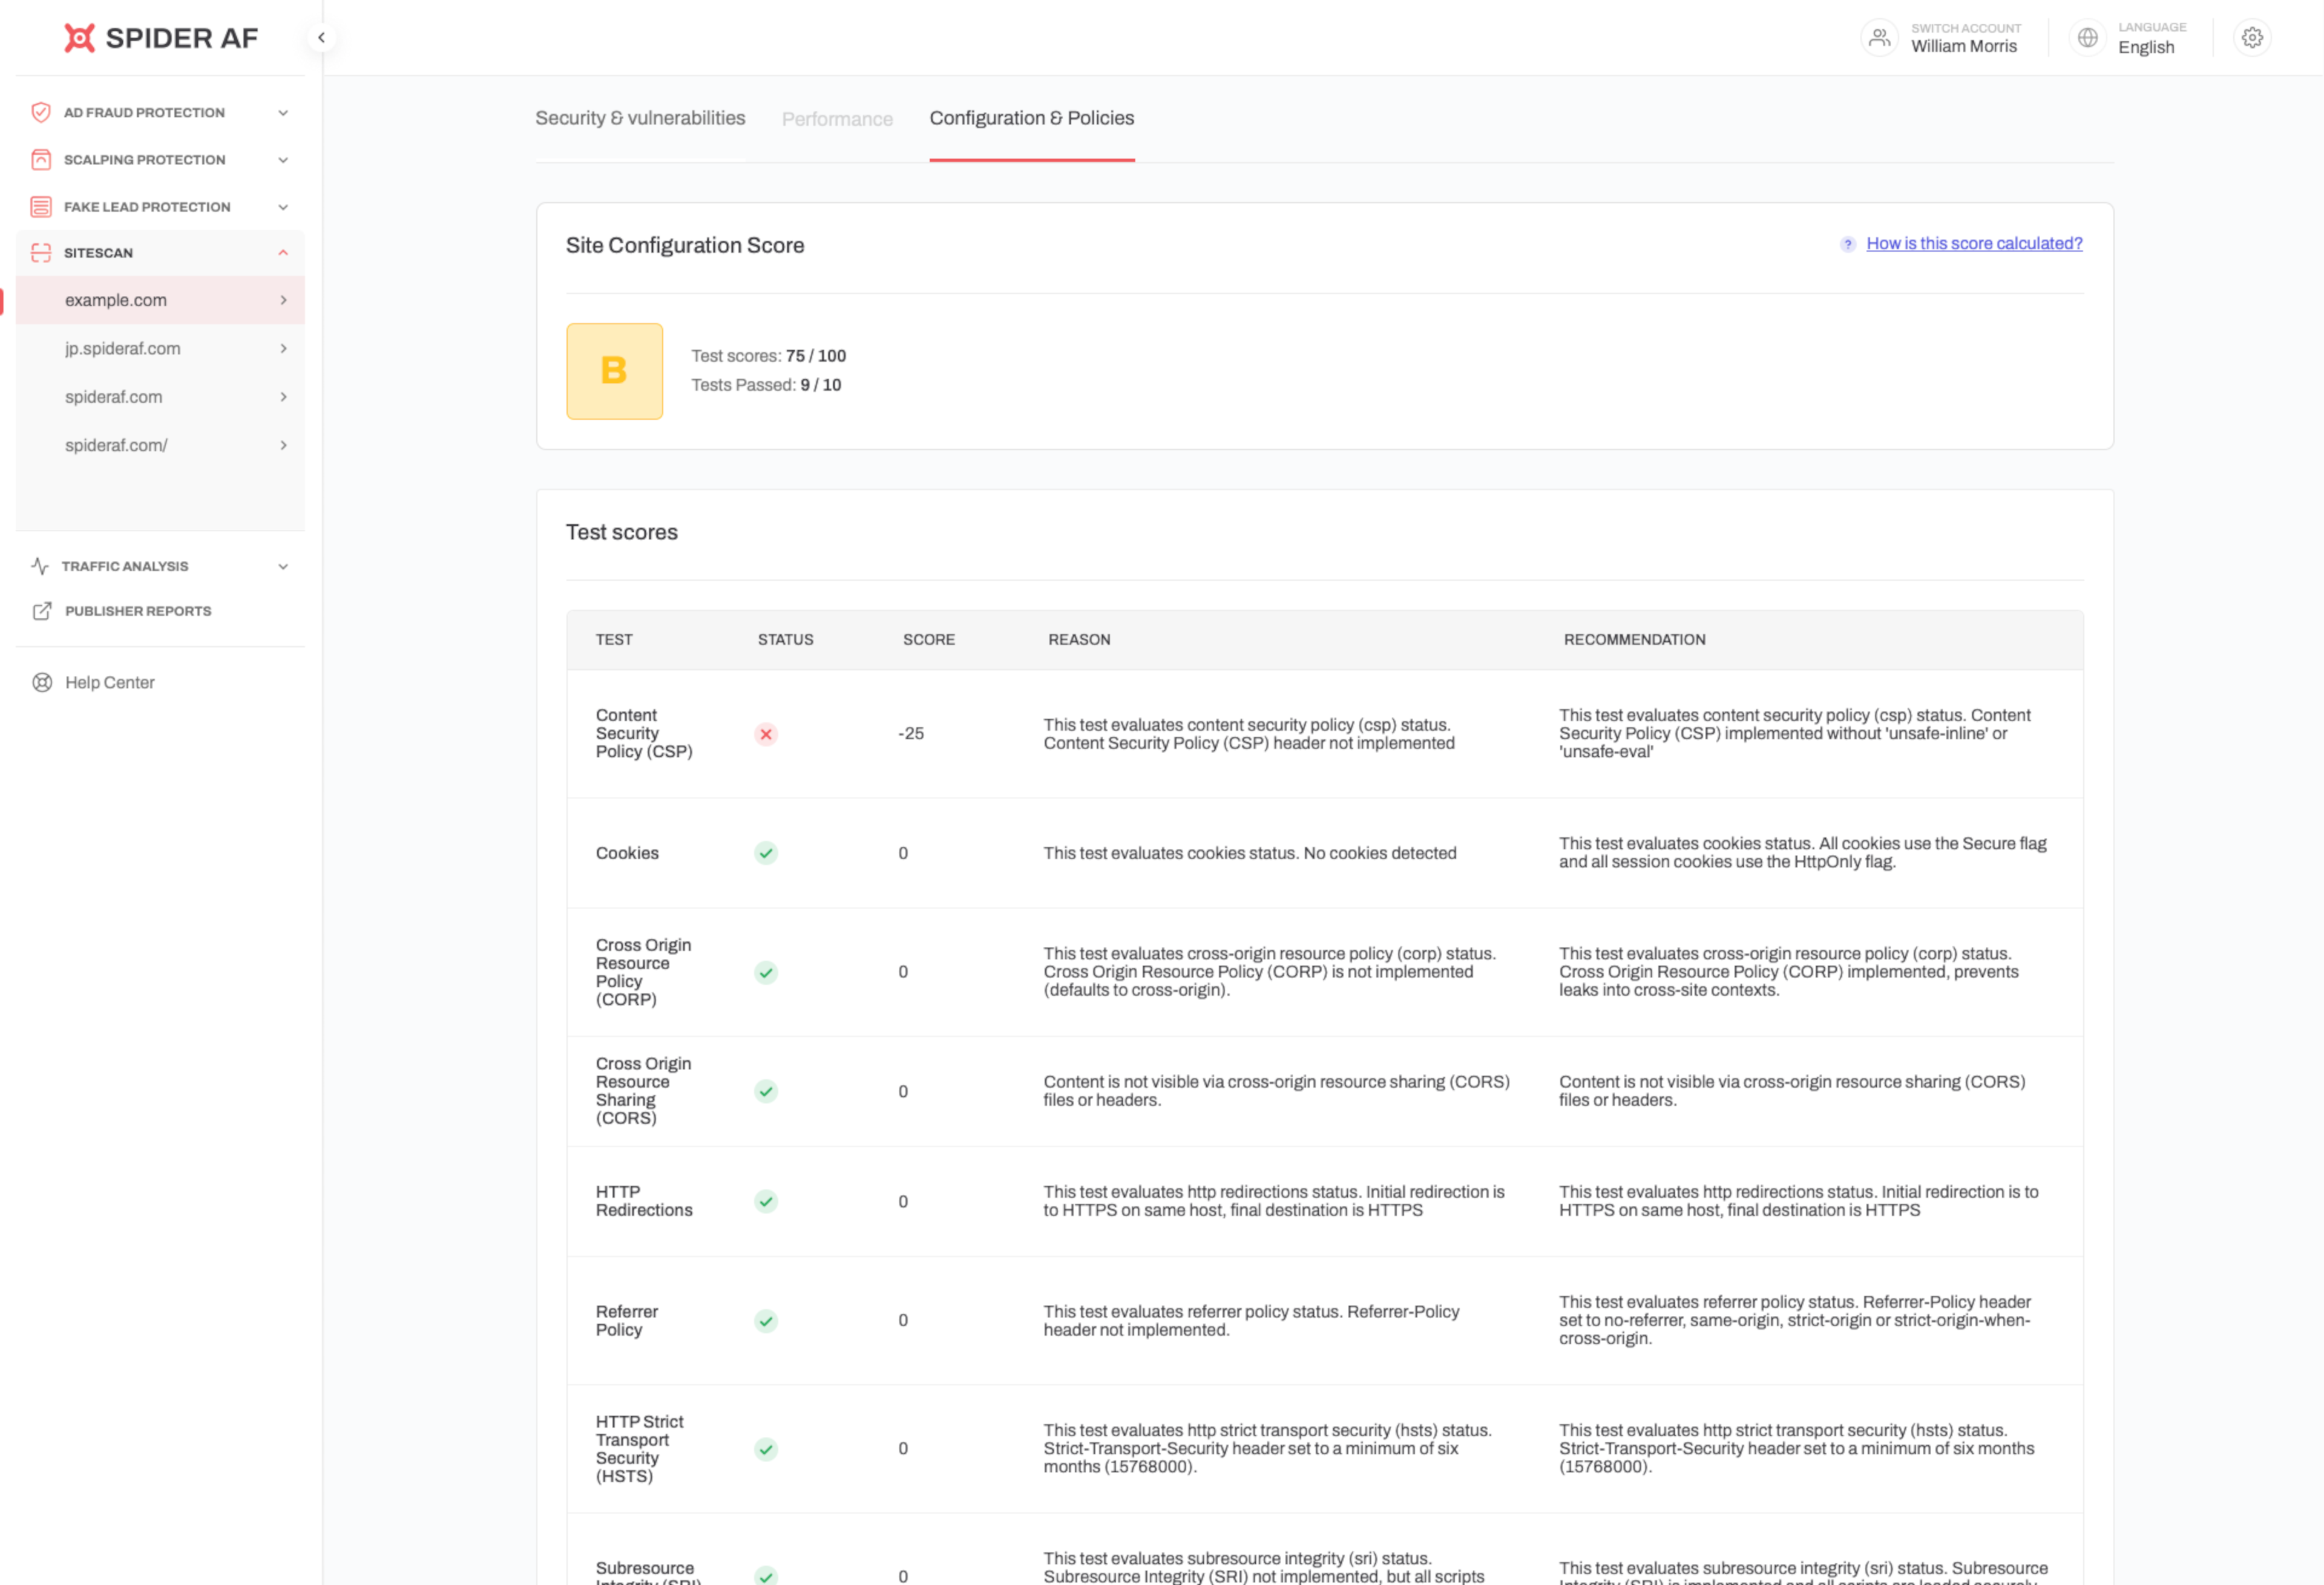The height and width of the screenshot is (1585, 2324).
Task: Expand Scalping Protection chevron
Action: [283, 160]
